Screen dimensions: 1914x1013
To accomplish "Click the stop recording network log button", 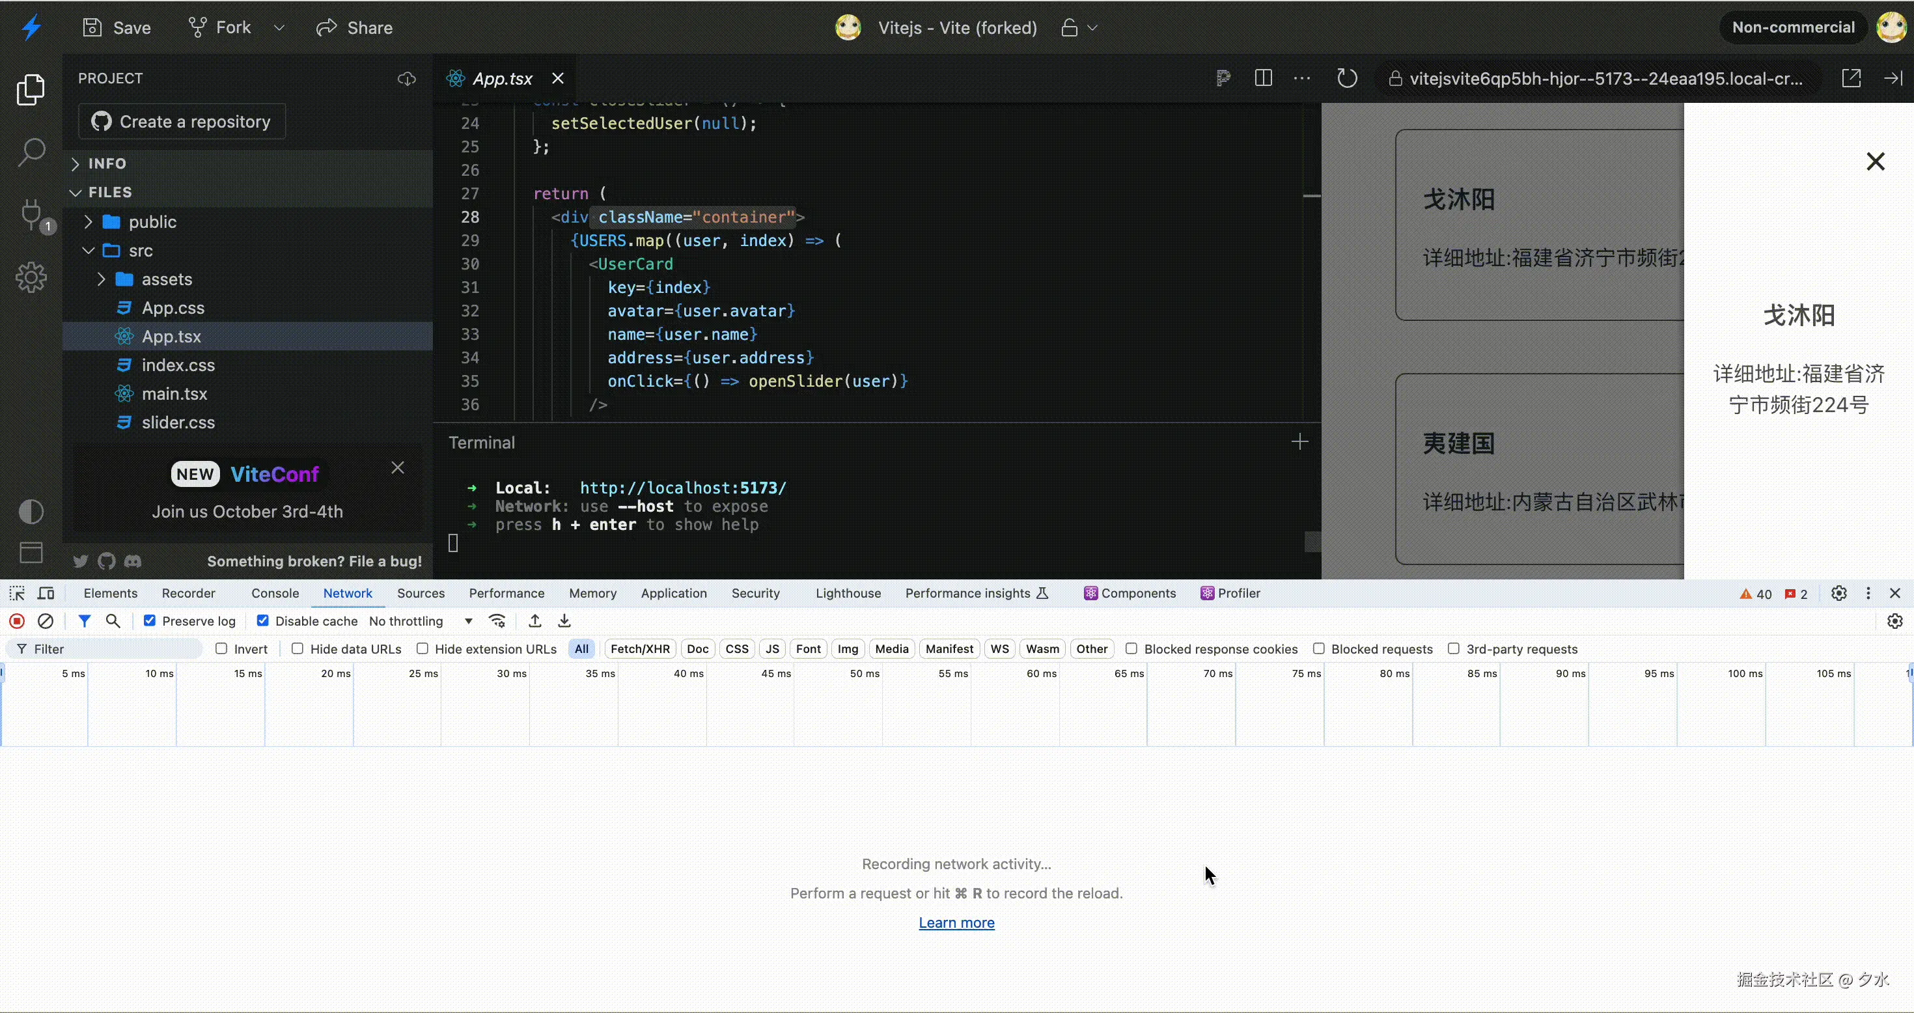I will [17, 620].
